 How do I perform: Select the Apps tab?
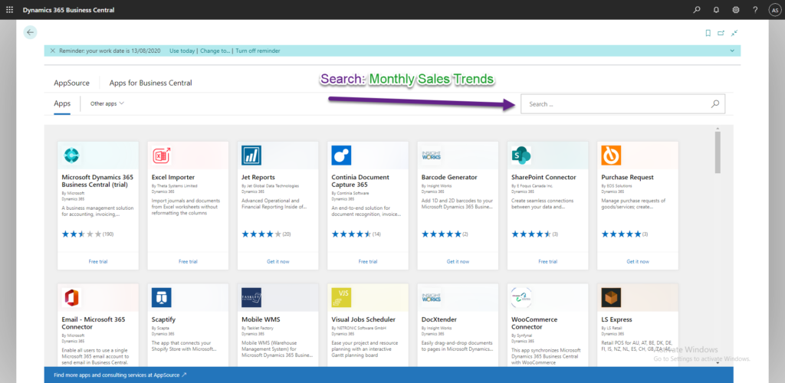click(62, 103)
